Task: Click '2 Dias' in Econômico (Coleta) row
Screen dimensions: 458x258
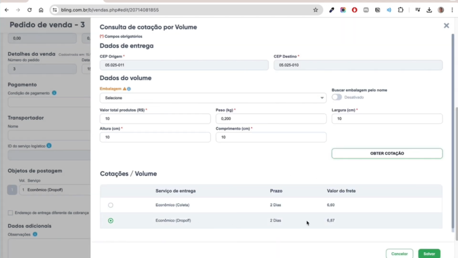Action: [x=276, y=205]
